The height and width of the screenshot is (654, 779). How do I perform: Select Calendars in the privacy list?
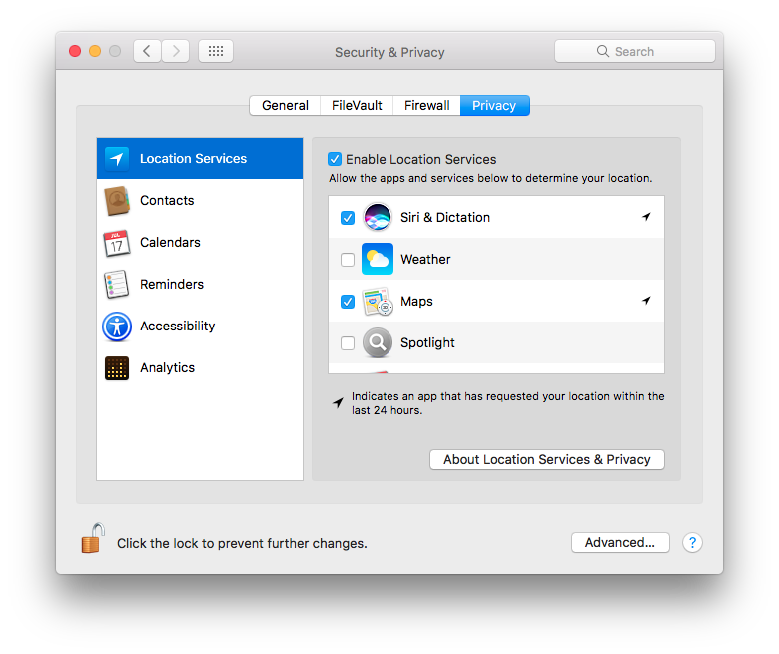click(200, 243)
